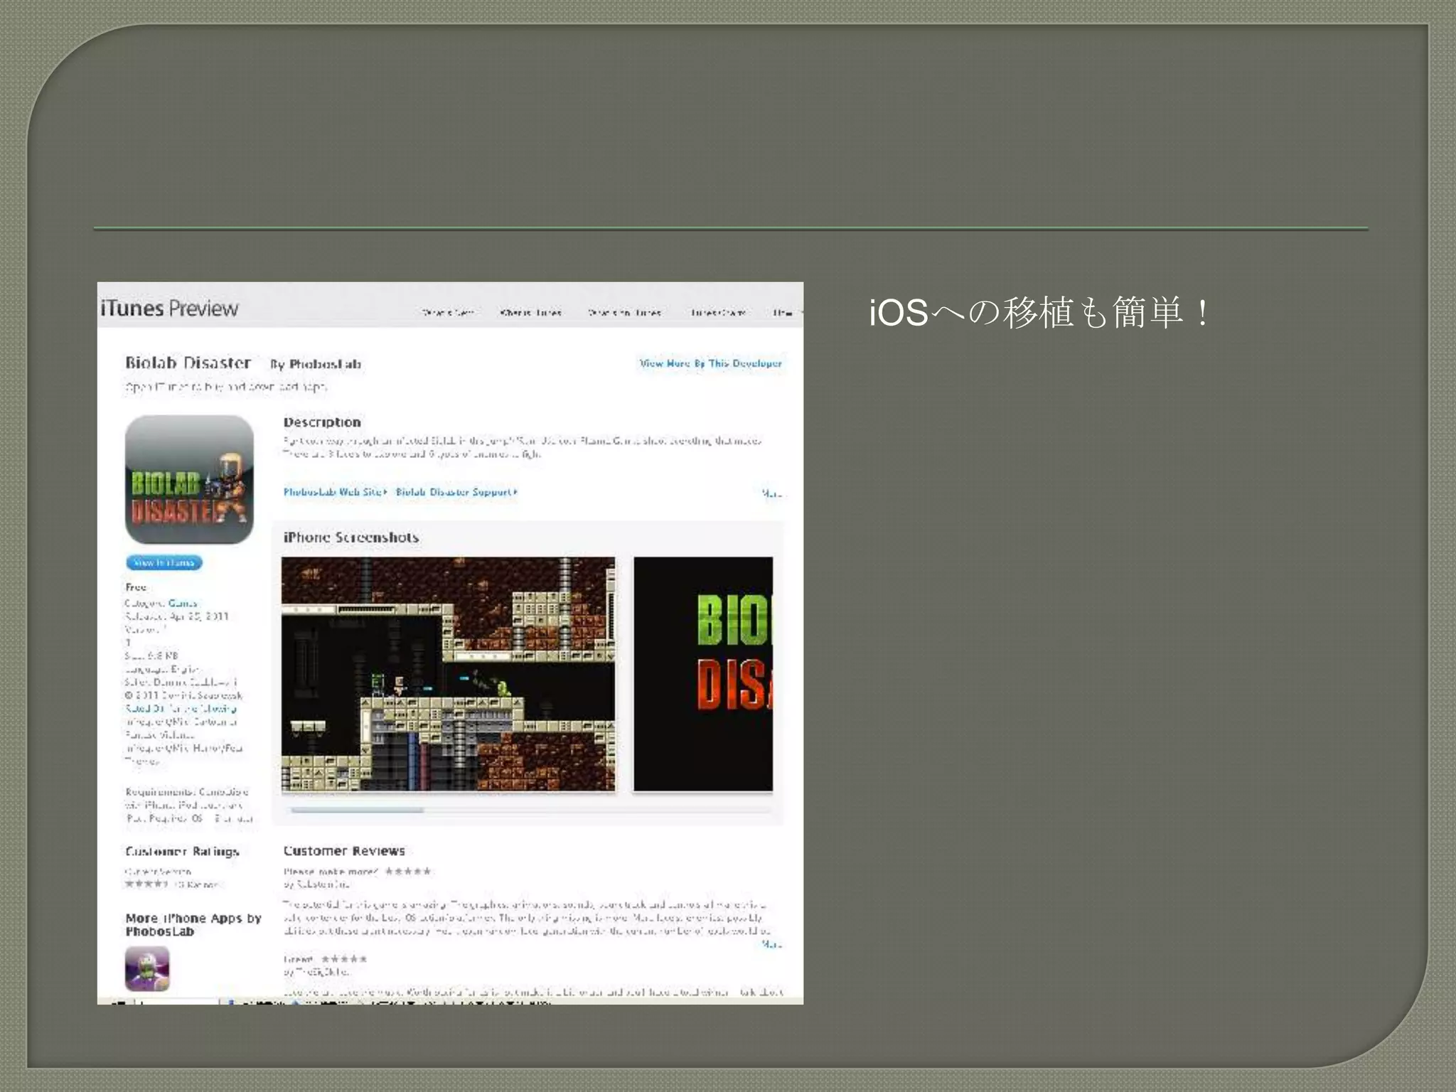This screenshot has height=1092, width=1456.
Task: Open the What's New navigation item
Action: click(447, 312)
